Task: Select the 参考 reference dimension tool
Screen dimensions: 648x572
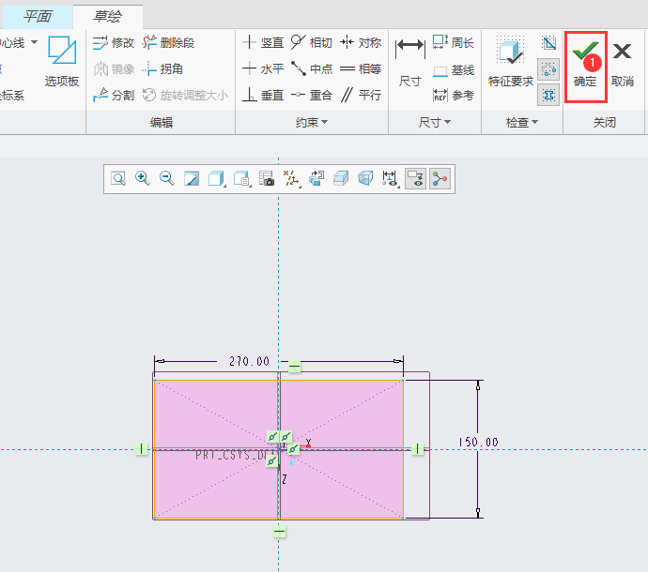Action: tap(453, 96)
